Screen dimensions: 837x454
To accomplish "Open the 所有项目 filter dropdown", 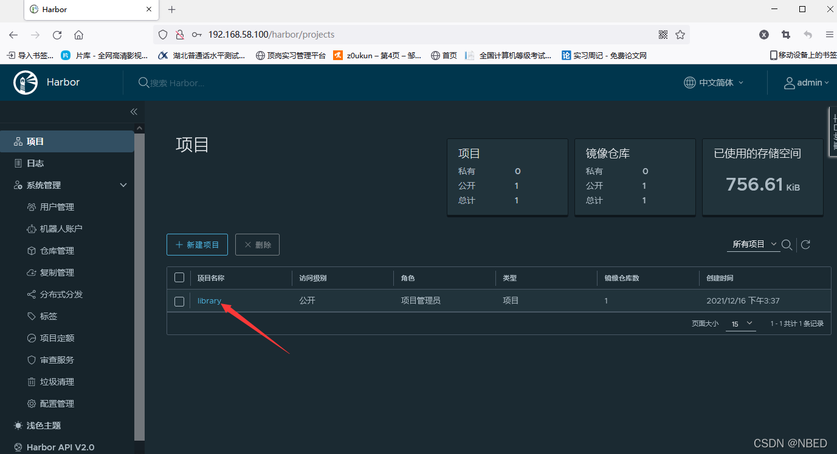I will pyautogui.click(x=754, y=244).
